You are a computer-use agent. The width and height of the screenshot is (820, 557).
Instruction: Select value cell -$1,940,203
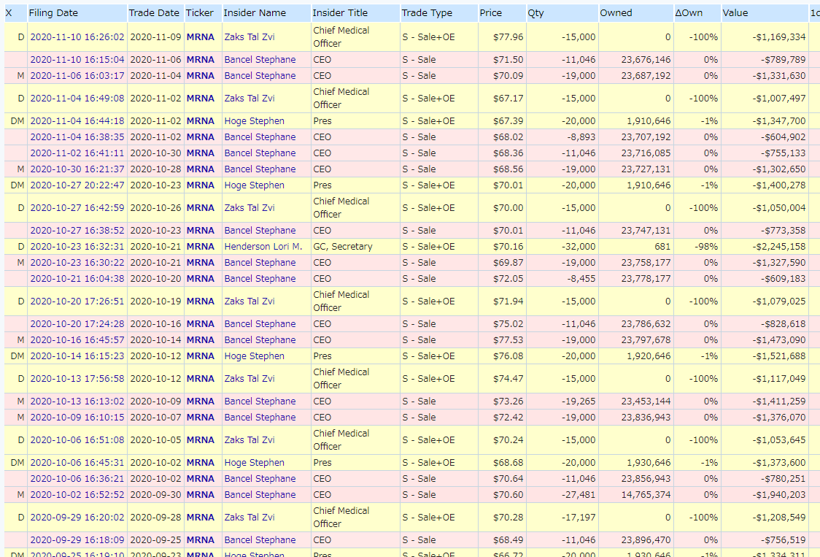click(778, 495)
